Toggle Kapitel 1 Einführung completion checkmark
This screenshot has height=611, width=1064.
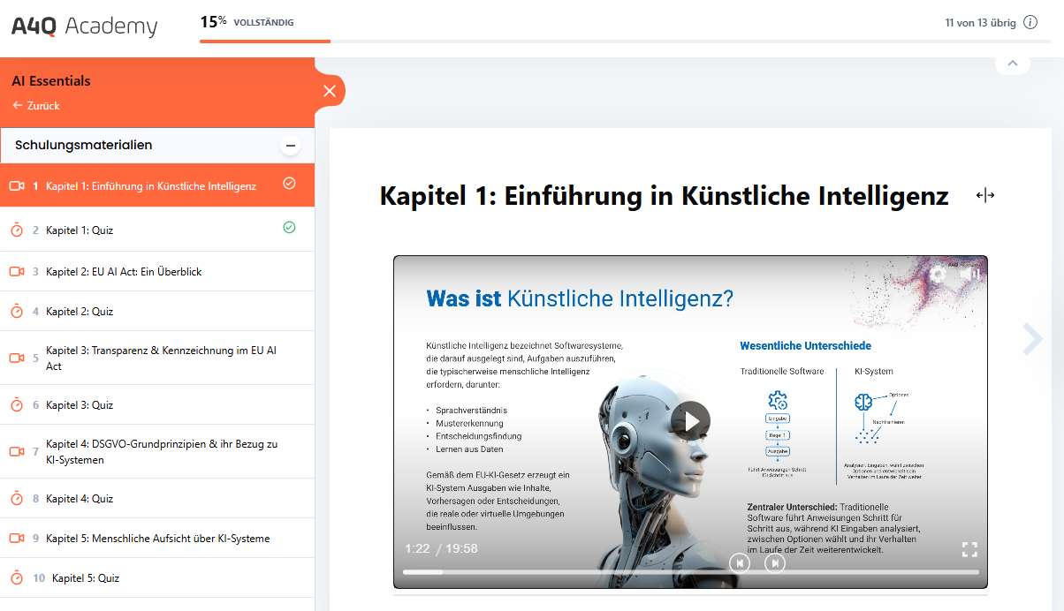[289, 184]
